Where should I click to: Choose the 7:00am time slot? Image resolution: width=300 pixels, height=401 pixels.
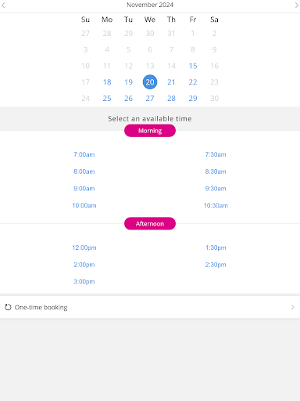(x=84, y=154)
